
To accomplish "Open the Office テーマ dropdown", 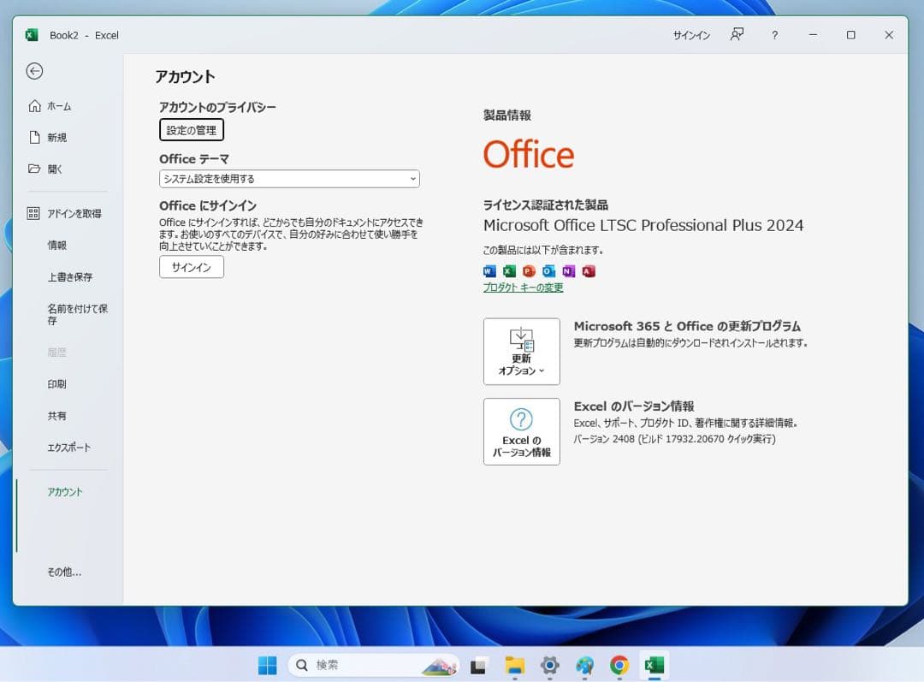I will 289,179.
